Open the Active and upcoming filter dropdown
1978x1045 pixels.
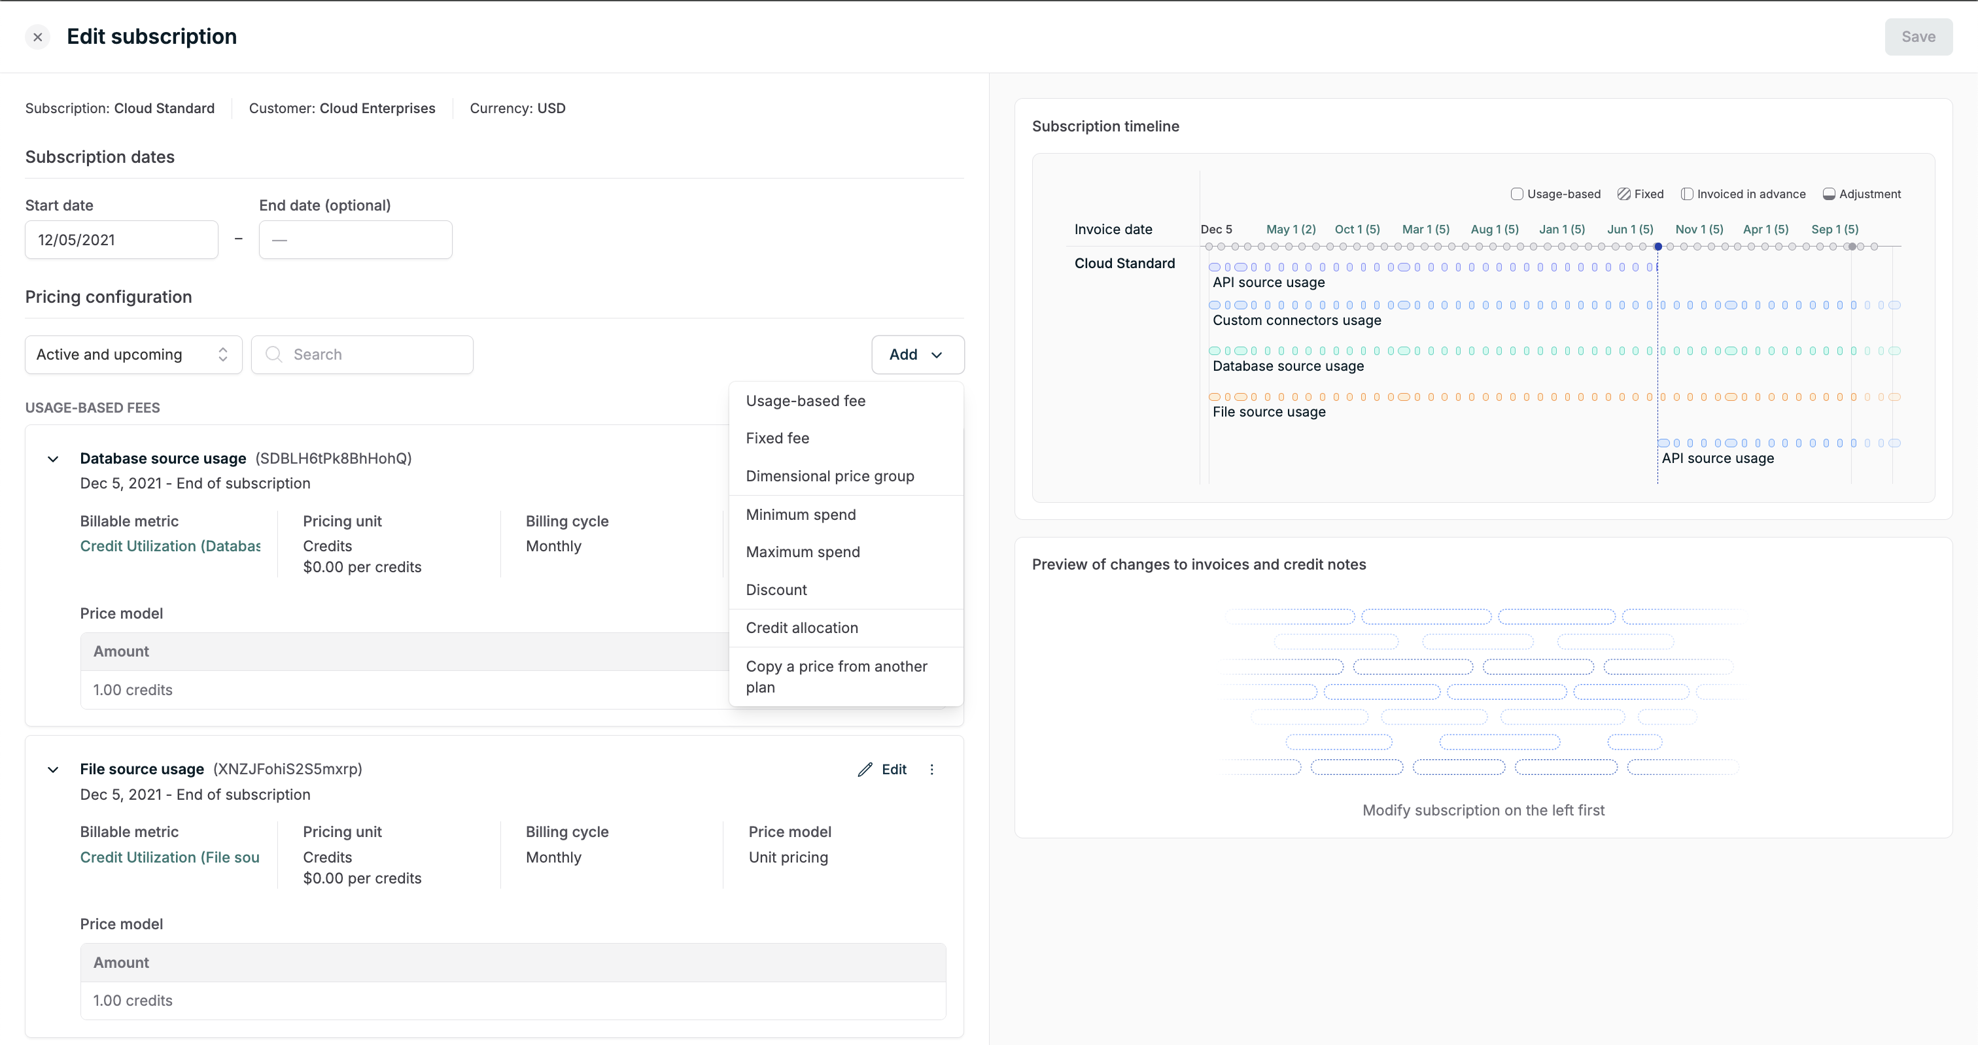tap(133, 354)
